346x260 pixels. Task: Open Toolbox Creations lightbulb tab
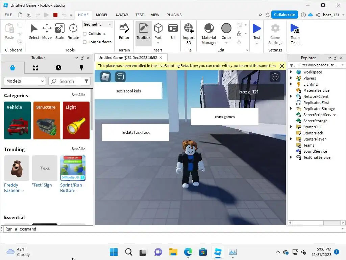click(x=81, y=68)
